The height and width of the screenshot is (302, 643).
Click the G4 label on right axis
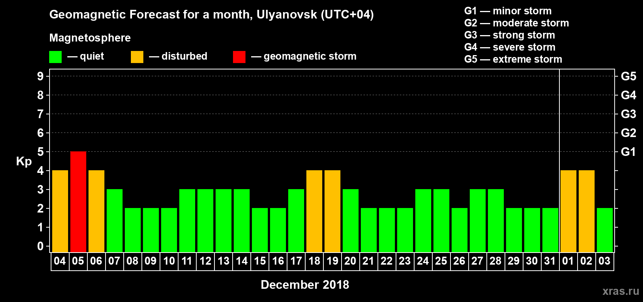[x=628, y=95]
